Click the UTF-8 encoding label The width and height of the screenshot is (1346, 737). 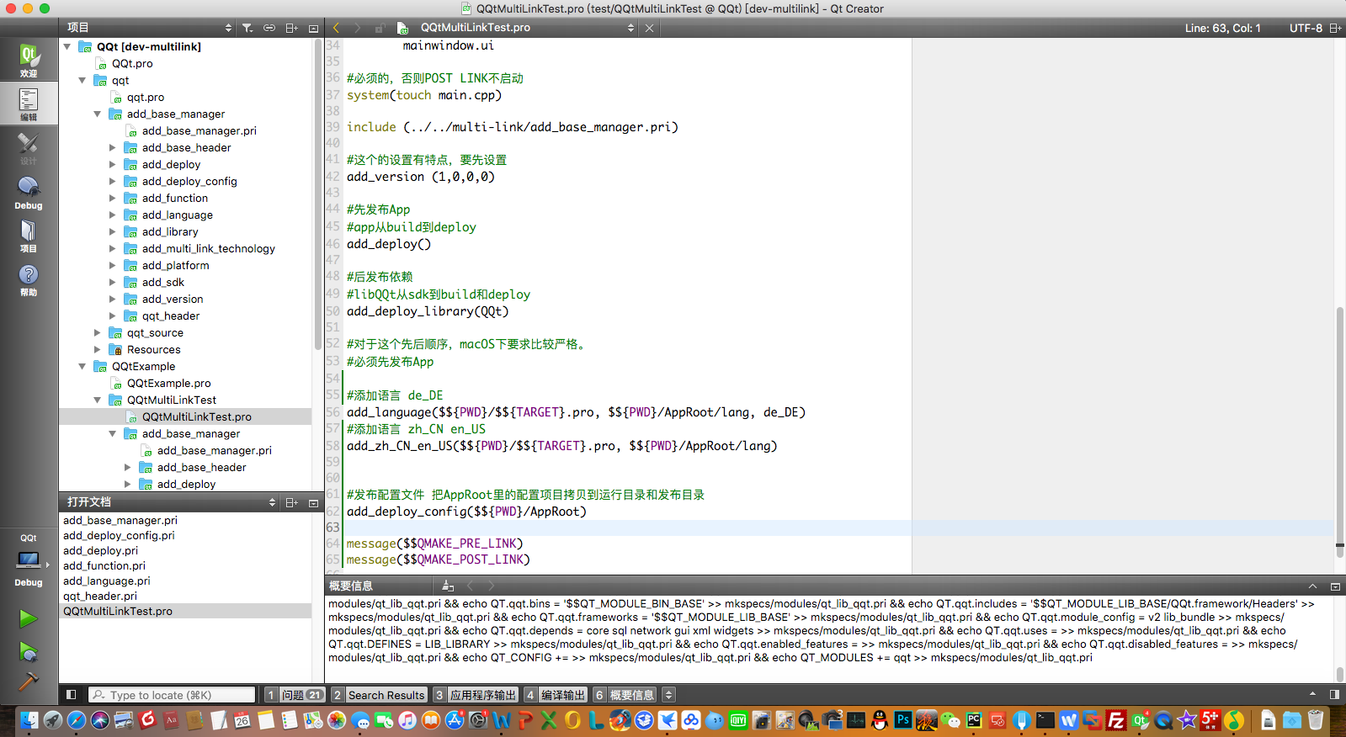tap(1306, 28)
